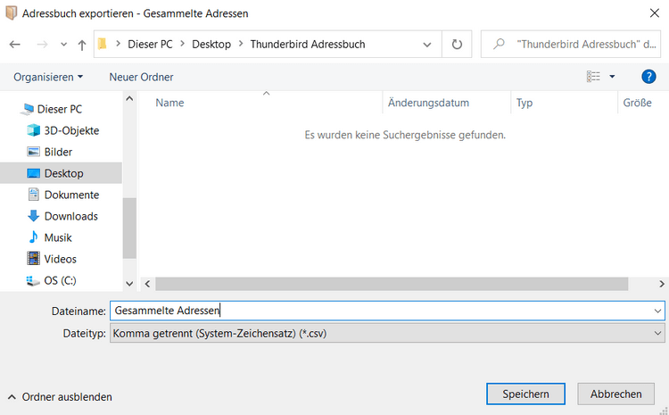Open Musik folder in the sidebar
The width and height of the screenshot is (669, 415).
click(x=58, y=237)
